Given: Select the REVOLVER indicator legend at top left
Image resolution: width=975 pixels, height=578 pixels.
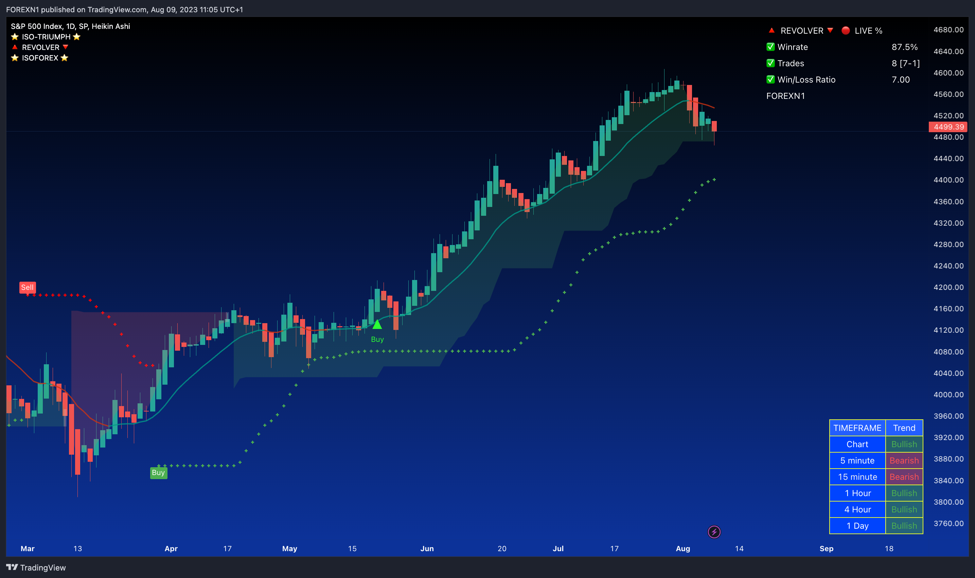Looking at the screenshot, I should click(40, 47).
